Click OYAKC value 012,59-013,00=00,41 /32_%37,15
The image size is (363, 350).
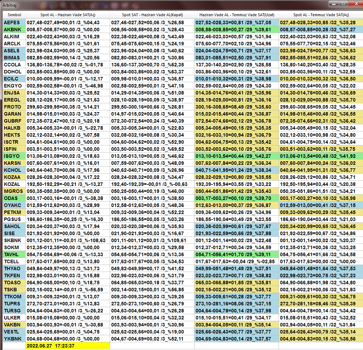click(x=321, y=205)
